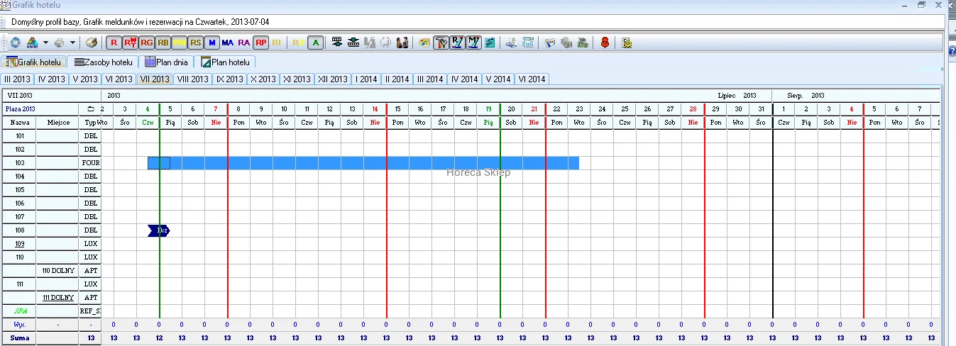The height and width of the screenshot is (346, 956).
Task: Select room 108's dark blue arrow marker
Action: pyautogui.click(x=159, y=230)
